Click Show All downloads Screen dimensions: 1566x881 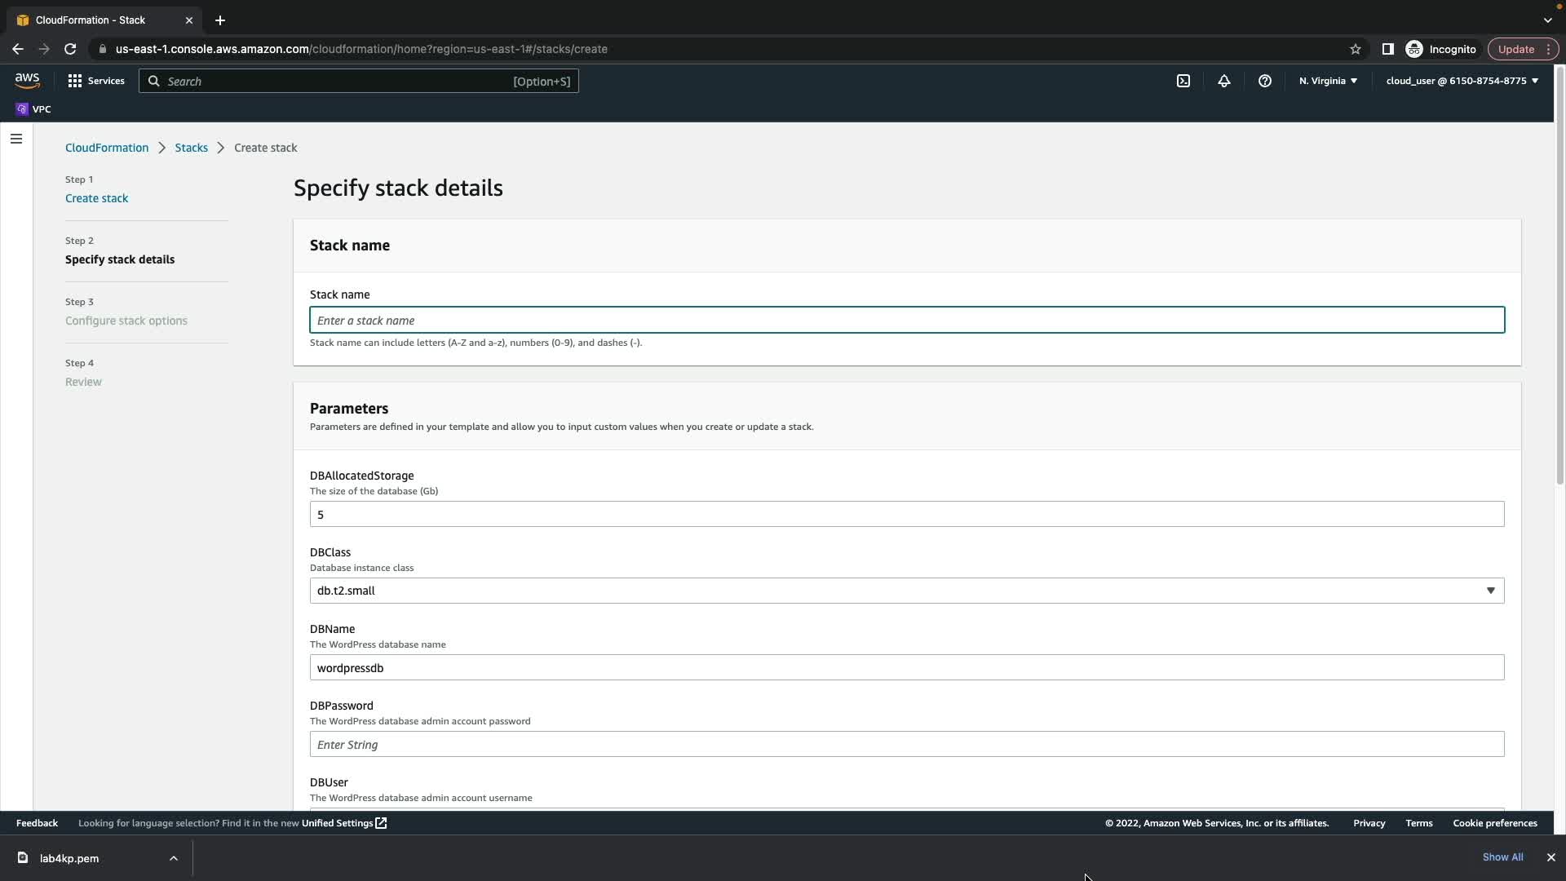pos(1502,857)
